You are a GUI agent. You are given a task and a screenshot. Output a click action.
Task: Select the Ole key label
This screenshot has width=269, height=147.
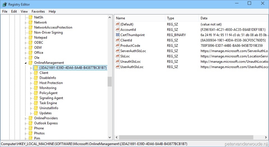(x=37, y=58)
